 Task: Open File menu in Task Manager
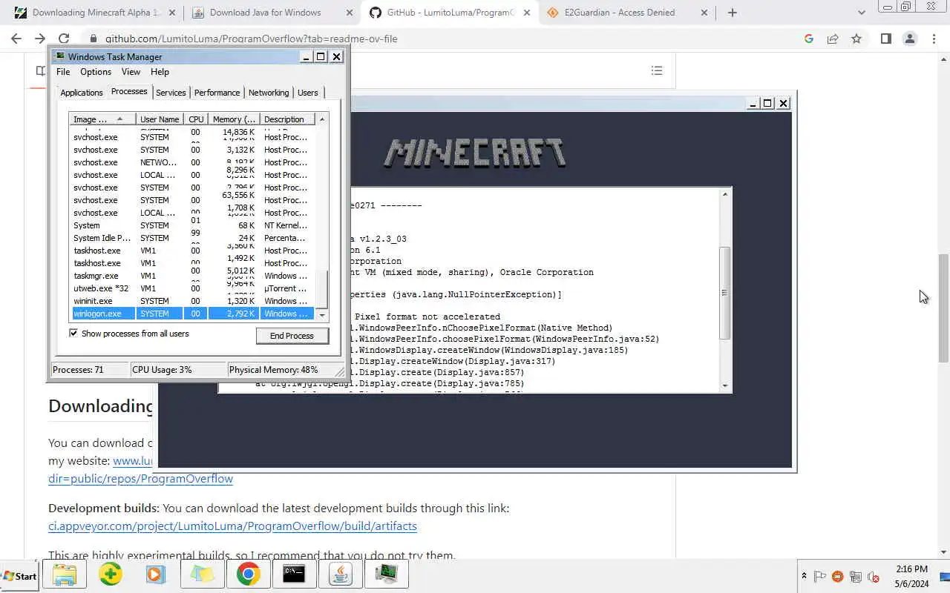point(63,72)
